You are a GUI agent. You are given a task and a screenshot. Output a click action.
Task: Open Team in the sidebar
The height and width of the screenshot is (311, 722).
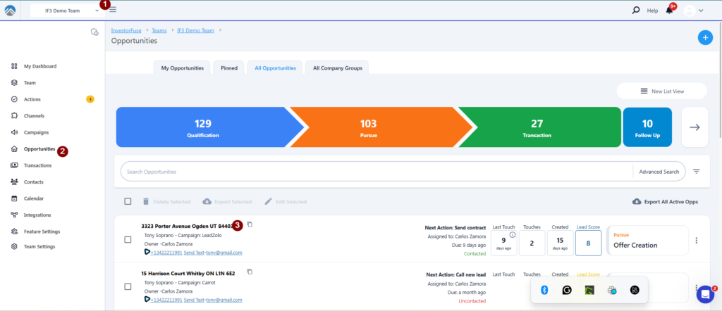coord(30,83)
